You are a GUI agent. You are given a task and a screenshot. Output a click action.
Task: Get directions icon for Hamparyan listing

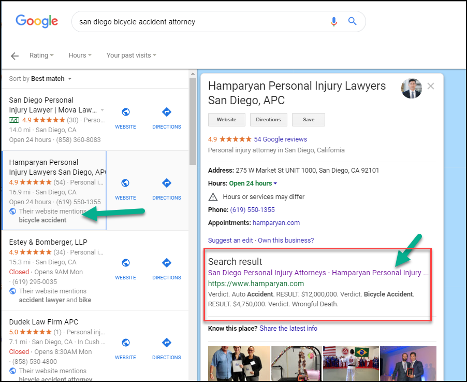point(167,183)
